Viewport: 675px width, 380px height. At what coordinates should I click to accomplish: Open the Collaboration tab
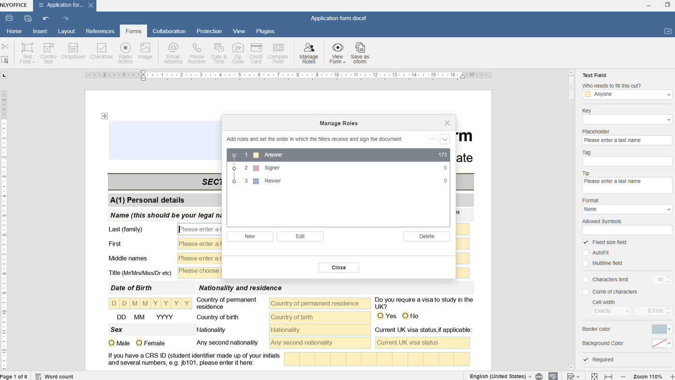coord(169,31)
